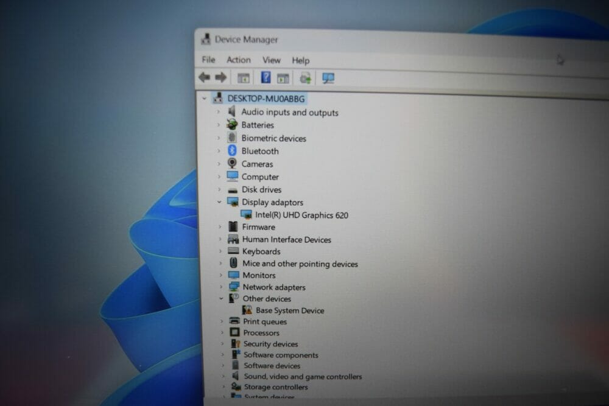
Task: Open the File menu
Action: tap(208, 60)
